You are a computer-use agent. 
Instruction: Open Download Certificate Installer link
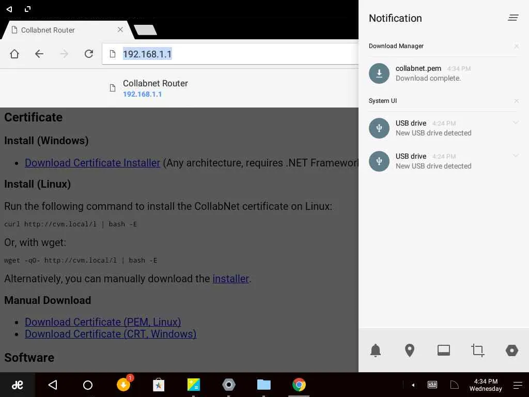point(92,163)
